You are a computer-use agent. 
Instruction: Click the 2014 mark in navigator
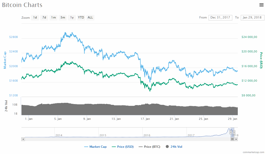pos(59,135)
